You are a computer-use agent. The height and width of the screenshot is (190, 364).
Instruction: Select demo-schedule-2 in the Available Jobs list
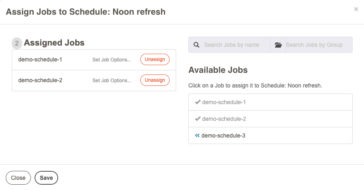point(270,119)
